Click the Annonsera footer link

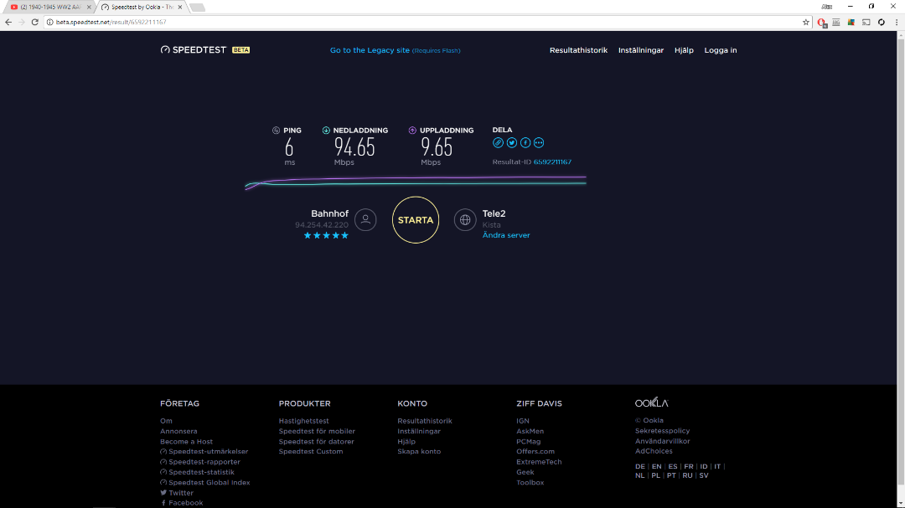tap(178, 431)
